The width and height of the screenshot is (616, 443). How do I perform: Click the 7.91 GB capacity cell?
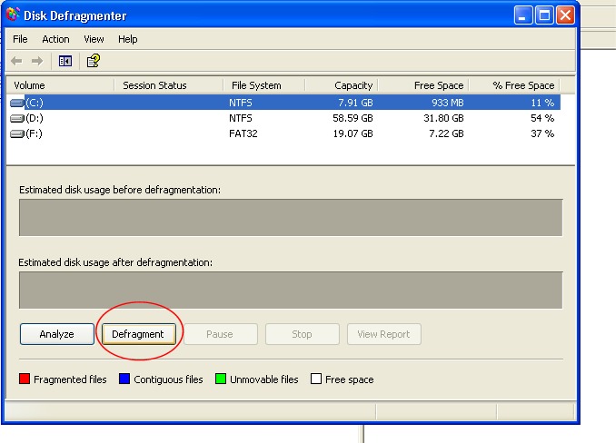[355, 103]
